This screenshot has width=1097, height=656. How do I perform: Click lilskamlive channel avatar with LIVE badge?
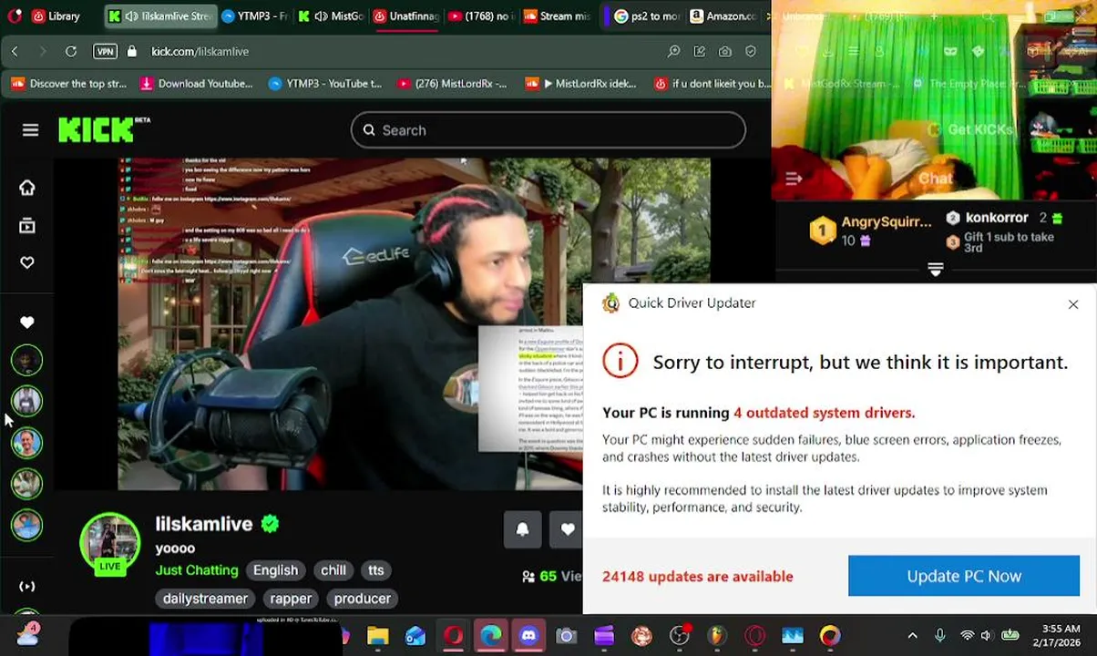pyautogui.click(x=110, y=545)
